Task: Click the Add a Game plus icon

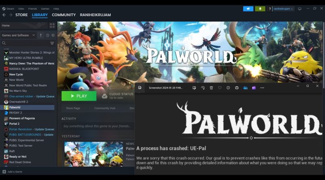Action: click(x=4, y=172)
